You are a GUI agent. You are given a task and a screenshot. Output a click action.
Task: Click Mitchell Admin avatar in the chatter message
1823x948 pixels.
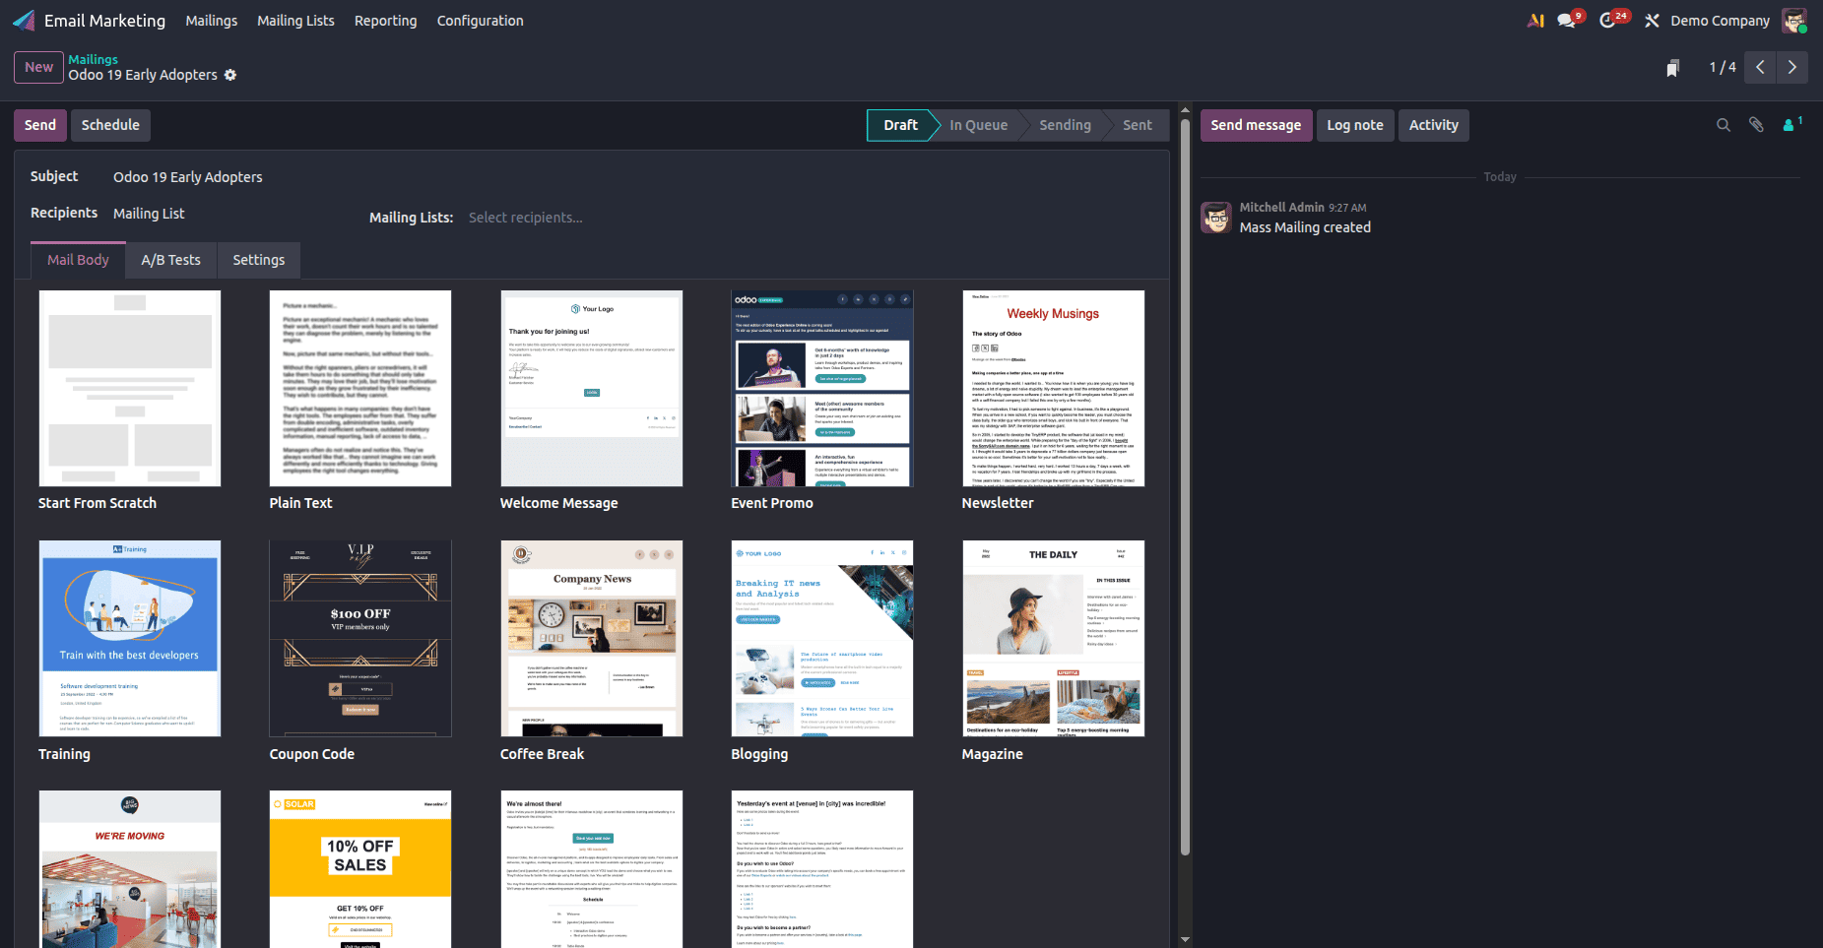1216,218
